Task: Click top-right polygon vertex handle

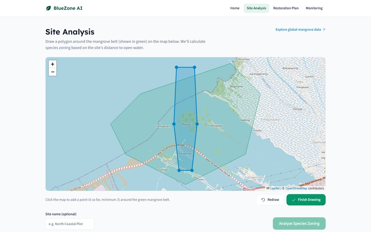Action: pyautogui.click(x=195, y=68)
